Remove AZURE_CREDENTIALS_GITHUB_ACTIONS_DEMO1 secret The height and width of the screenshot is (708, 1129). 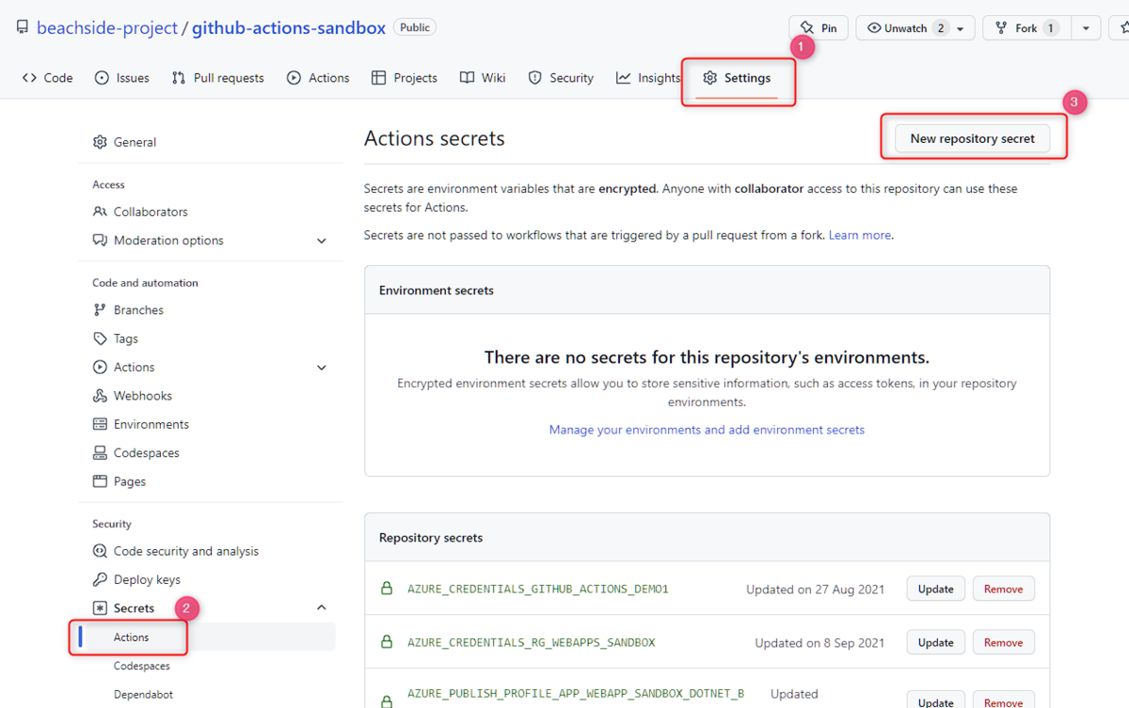click(1003, 590)
